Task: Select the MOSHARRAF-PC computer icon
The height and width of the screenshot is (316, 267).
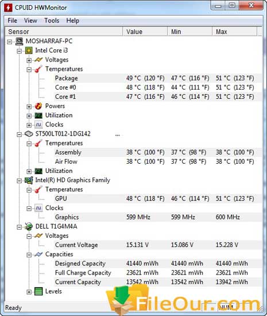Action: point(20,41)
